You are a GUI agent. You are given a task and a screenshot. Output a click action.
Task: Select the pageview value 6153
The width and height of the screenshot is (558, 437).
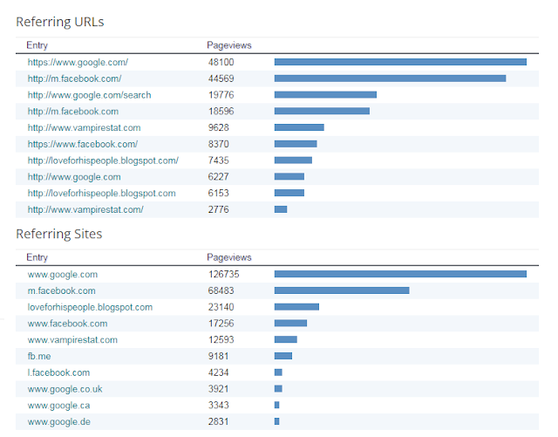219,194
